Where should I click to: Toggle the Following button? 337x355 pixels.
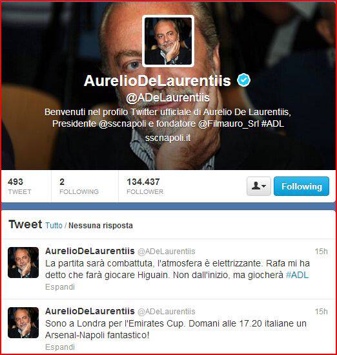301,186
